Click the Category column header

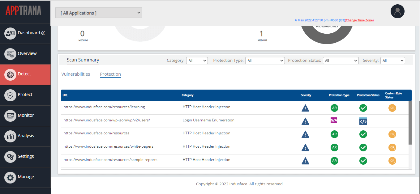point(187,95)
